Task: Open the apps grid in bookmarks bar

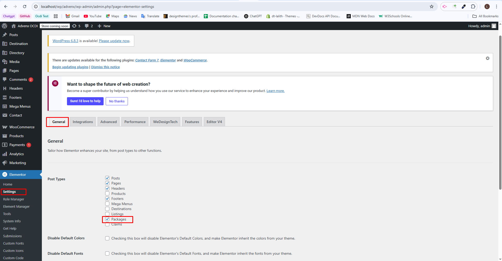Action: [56, 16]
